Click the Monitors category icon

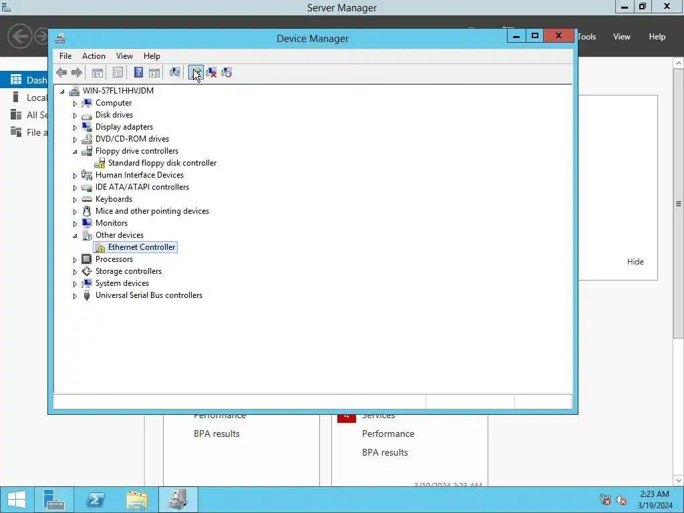pyautogui.click(x=87, y=223)
